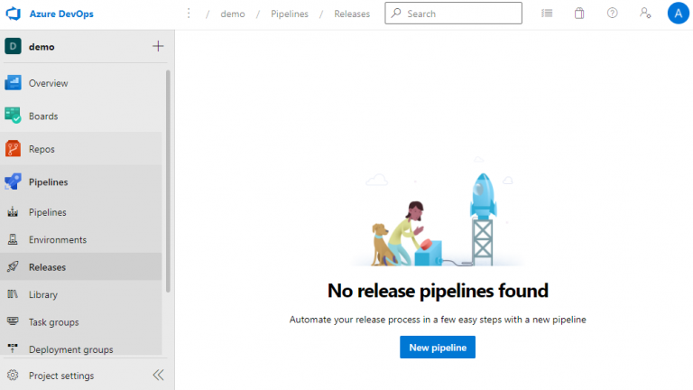The image size is (693, 390).
Task: Open the Overview section in the sidebar
Action: tap(48, 83)
